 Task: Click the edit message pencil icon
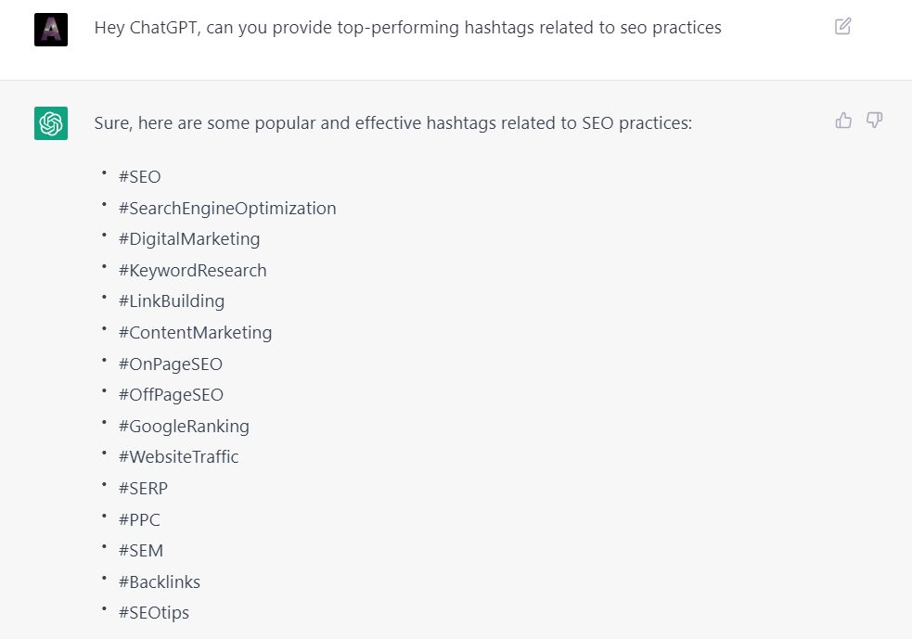[x=842, y=26]
